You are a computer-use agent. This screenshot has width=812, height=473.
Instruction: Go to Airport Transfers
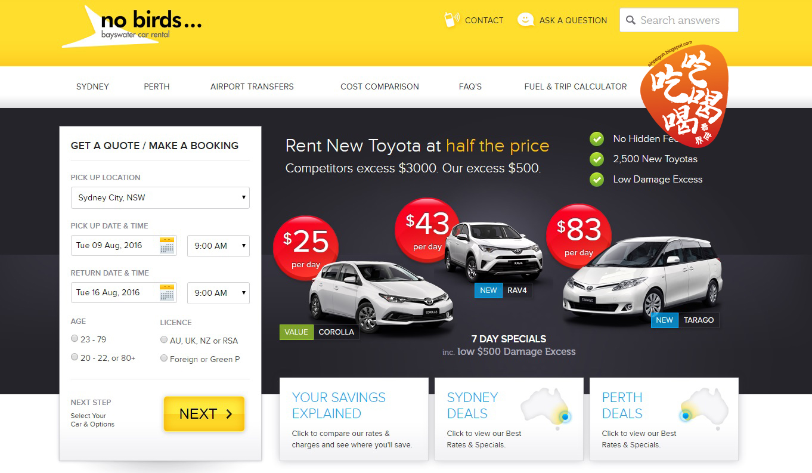[252, 86]
